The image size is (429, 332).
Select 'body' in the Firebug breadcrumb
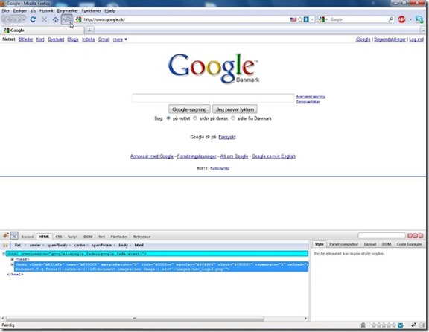point(123,245)
